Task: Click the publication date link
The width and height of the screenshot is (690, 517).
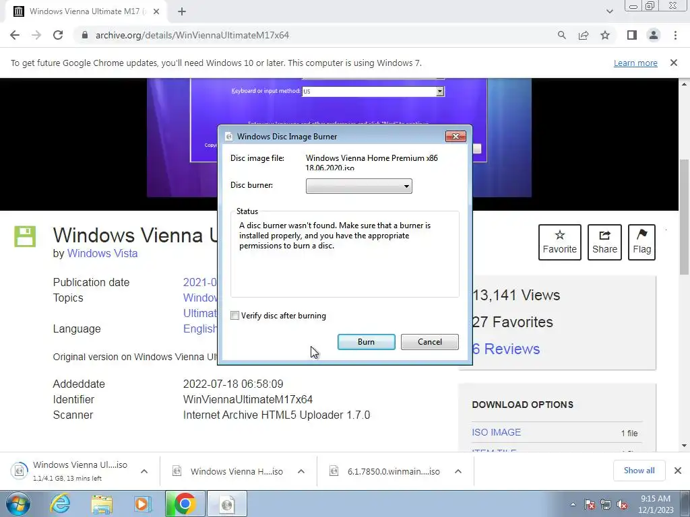Action: 200,282
